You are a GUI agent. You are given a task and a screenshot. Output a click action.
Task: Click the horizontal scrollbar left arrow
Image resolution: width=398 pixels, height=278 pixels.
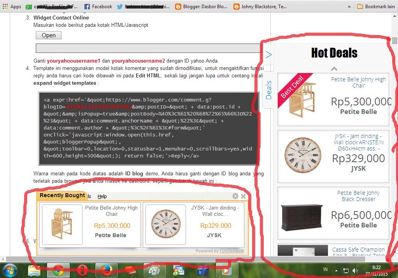coord(3,259)
